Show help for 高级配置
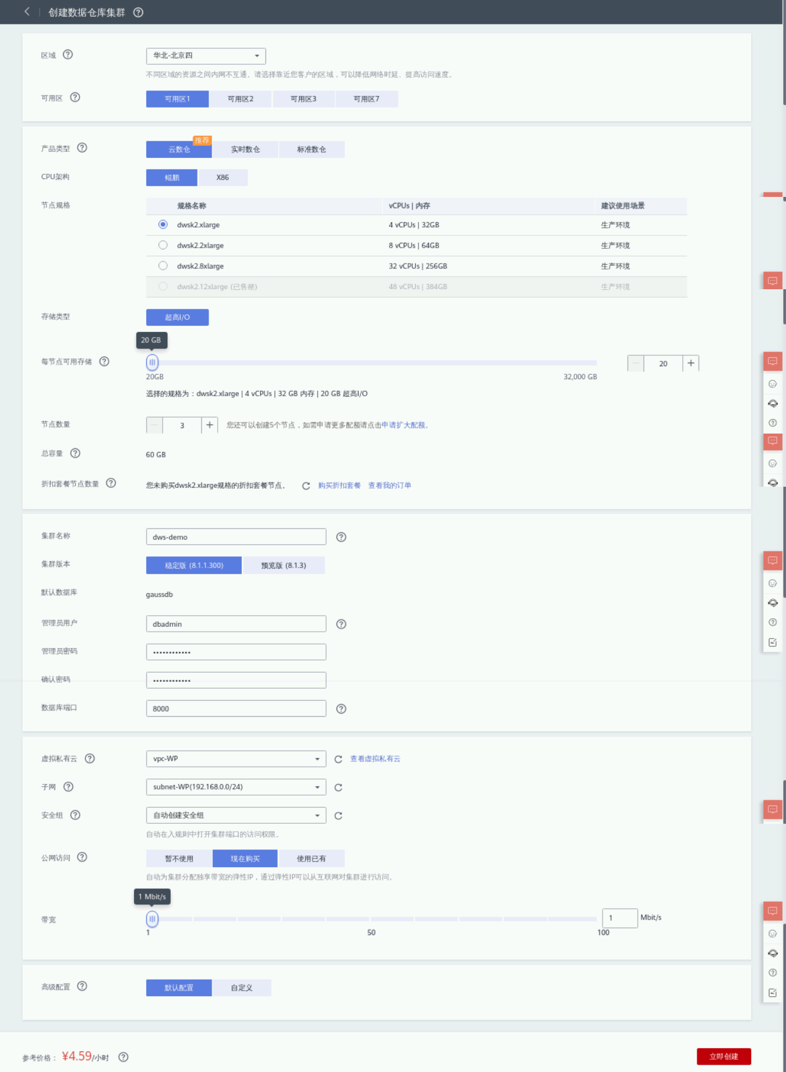Screen dimensions: 786x1072 [x=82, y=986]
